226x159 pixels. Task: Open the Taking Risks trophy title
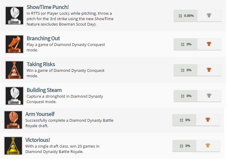click(x=41, y=64)
